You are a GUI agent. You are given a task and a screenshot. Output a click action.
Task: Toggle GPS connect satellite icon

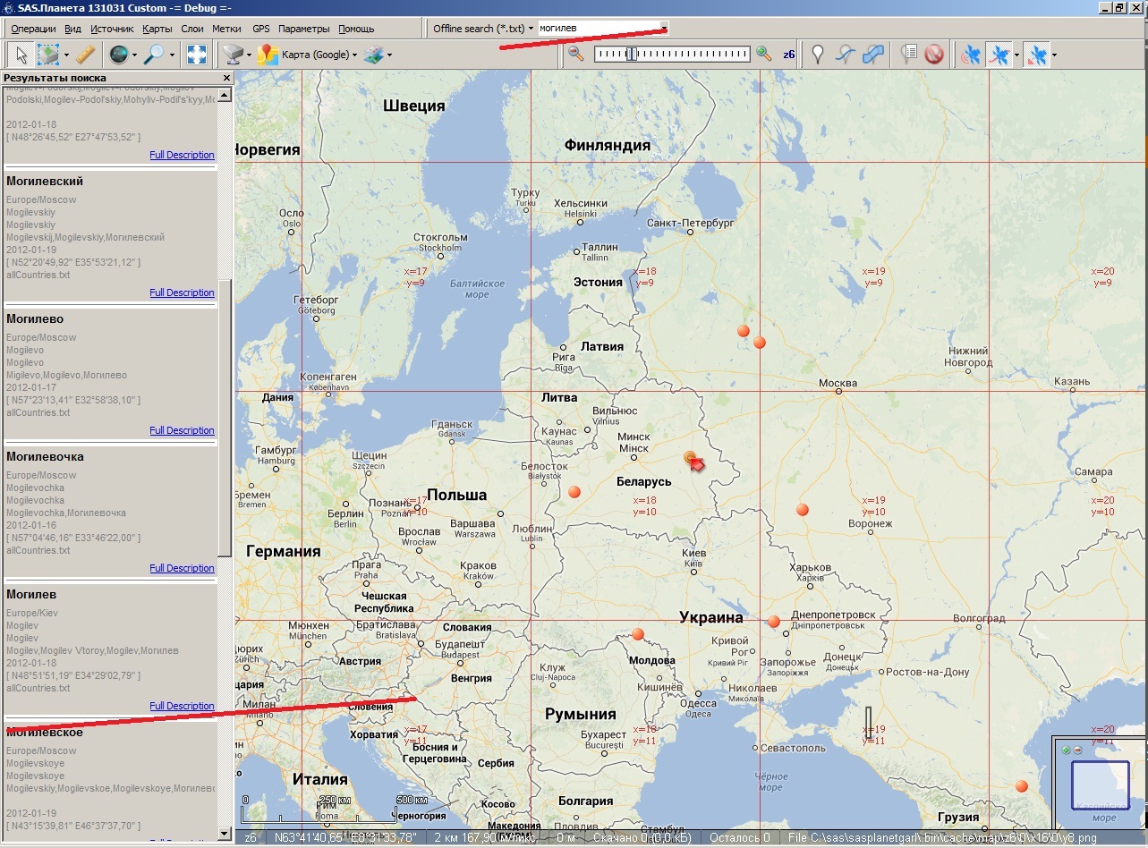970,55
